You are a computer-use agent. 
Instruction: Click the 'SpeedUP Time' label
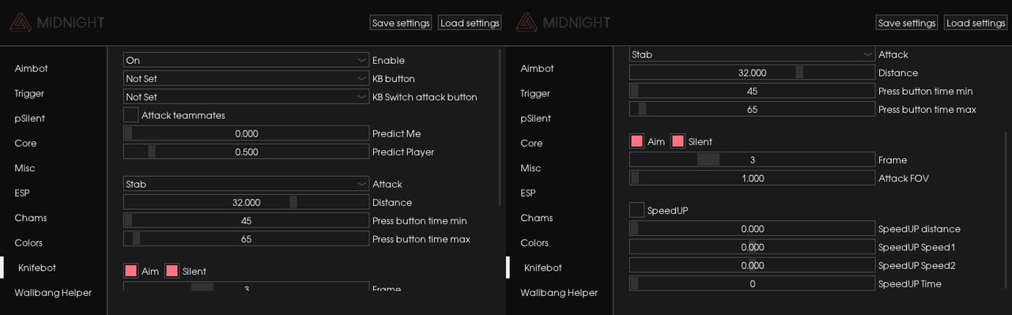point(910,283)
